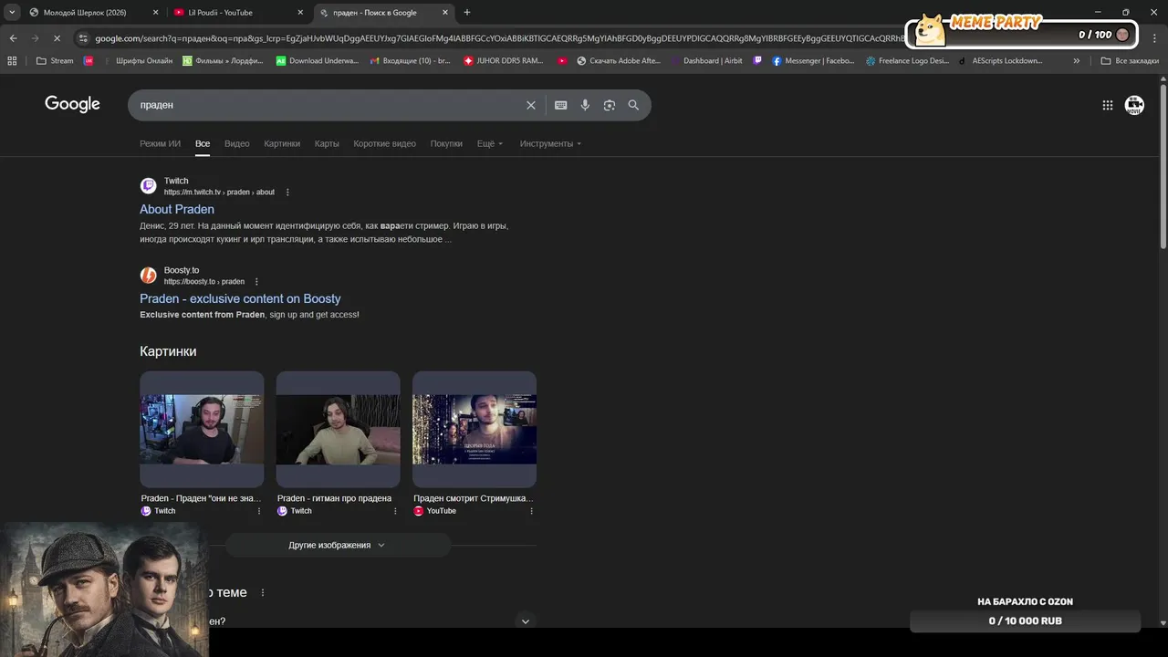The image size is (1168, 657).
Task: Show hidden bookmarks via double chevron
Action: click(x=1077, y=61)
